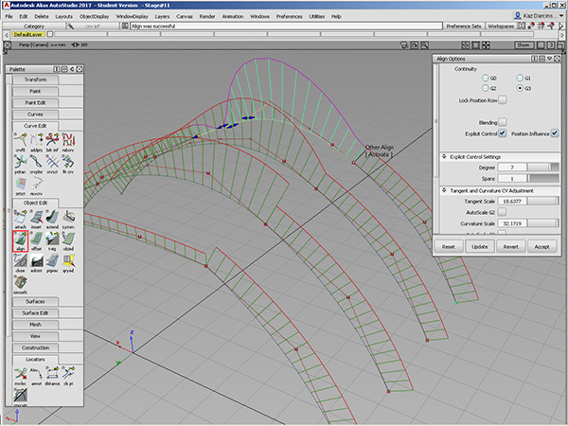Image resolution: width=568 pixels, height=426 pixels.
Task: Select the align tool in Object Edit
Action: pos(20,240)
